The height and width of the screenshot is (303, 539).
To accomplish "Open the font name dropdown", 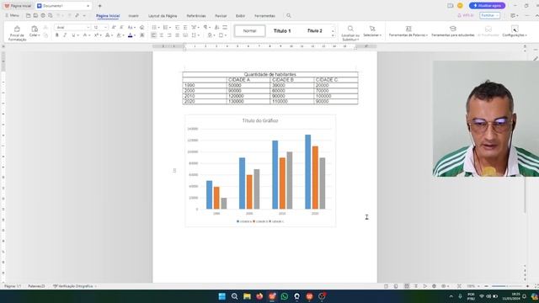I will 88,27.
